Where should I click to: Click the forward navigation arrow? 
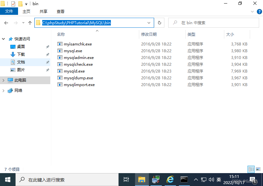(15, 23)
